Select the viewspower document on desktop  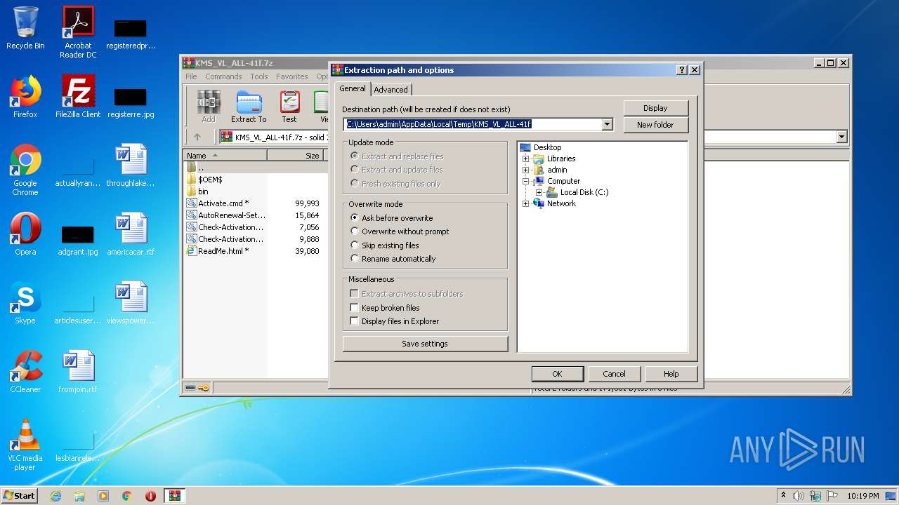131,303
